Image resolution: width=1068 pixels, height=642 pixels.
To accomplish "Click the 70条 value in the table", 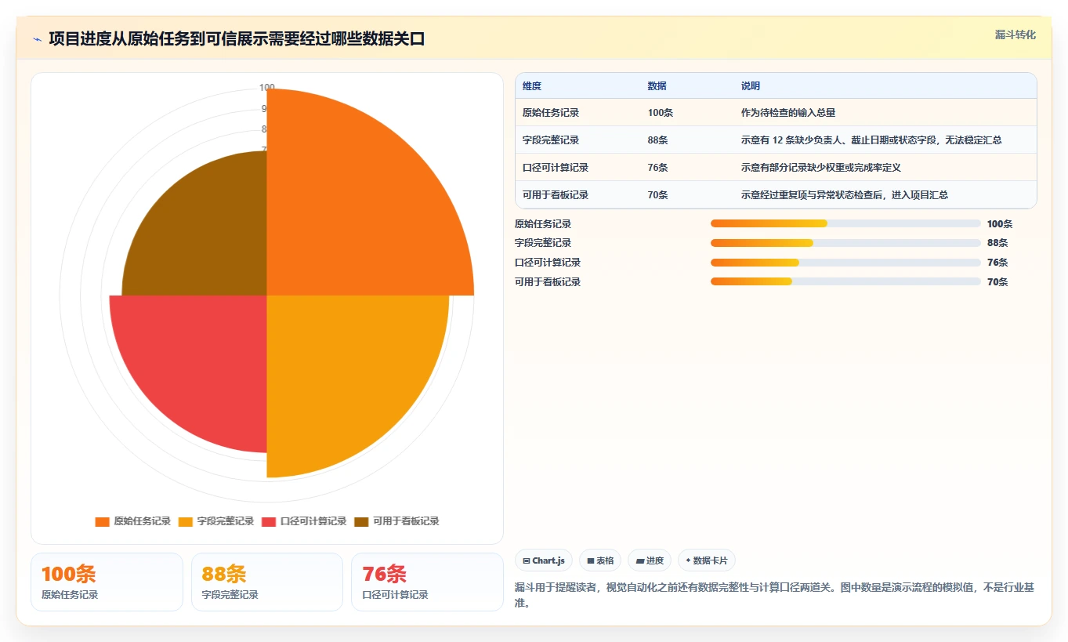I will 657,195.
